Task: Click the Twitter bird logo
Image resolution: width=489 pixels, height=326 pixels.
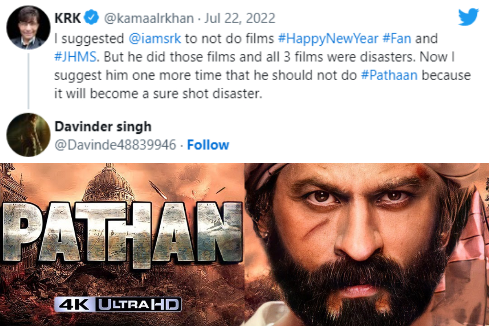Action: click(x=468, y=17)
